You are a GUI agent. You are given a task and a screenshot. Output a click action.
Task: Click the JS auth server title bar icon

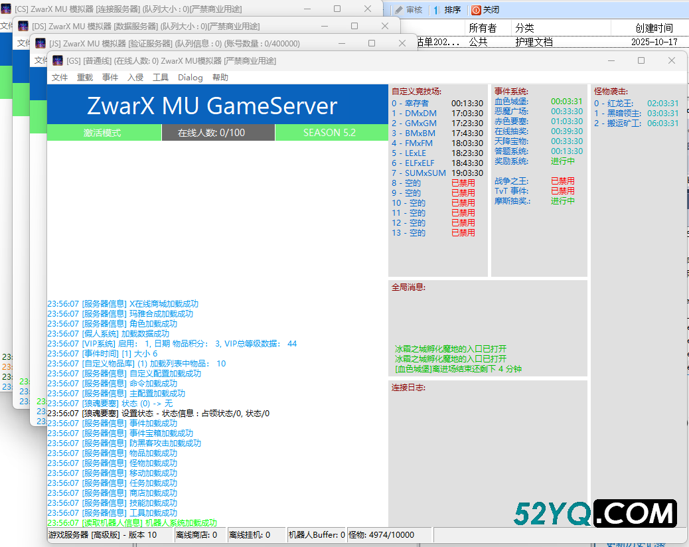(40, 43)
